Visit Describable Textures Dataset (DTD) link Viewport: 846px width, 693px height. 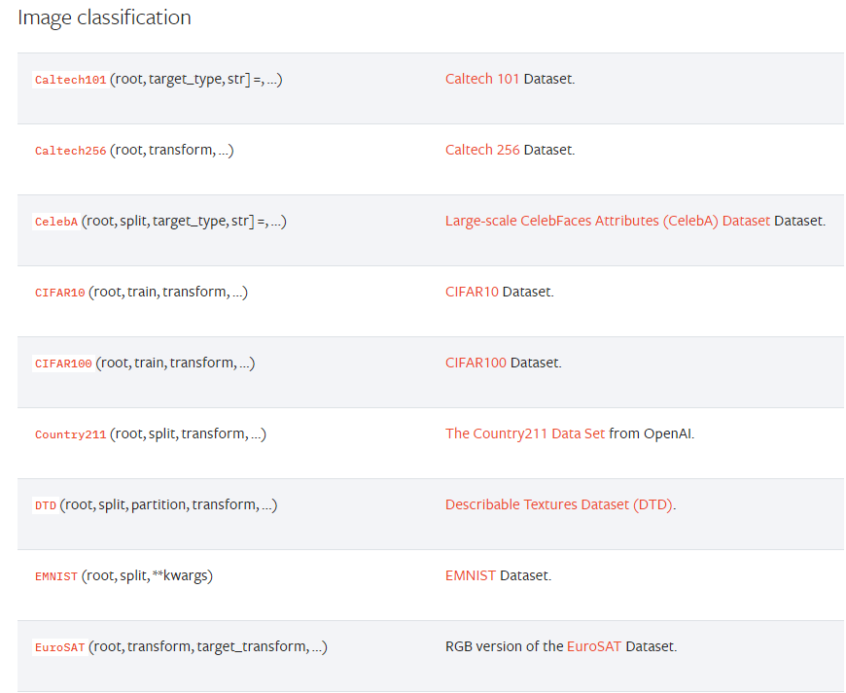(x=559, y=504)
